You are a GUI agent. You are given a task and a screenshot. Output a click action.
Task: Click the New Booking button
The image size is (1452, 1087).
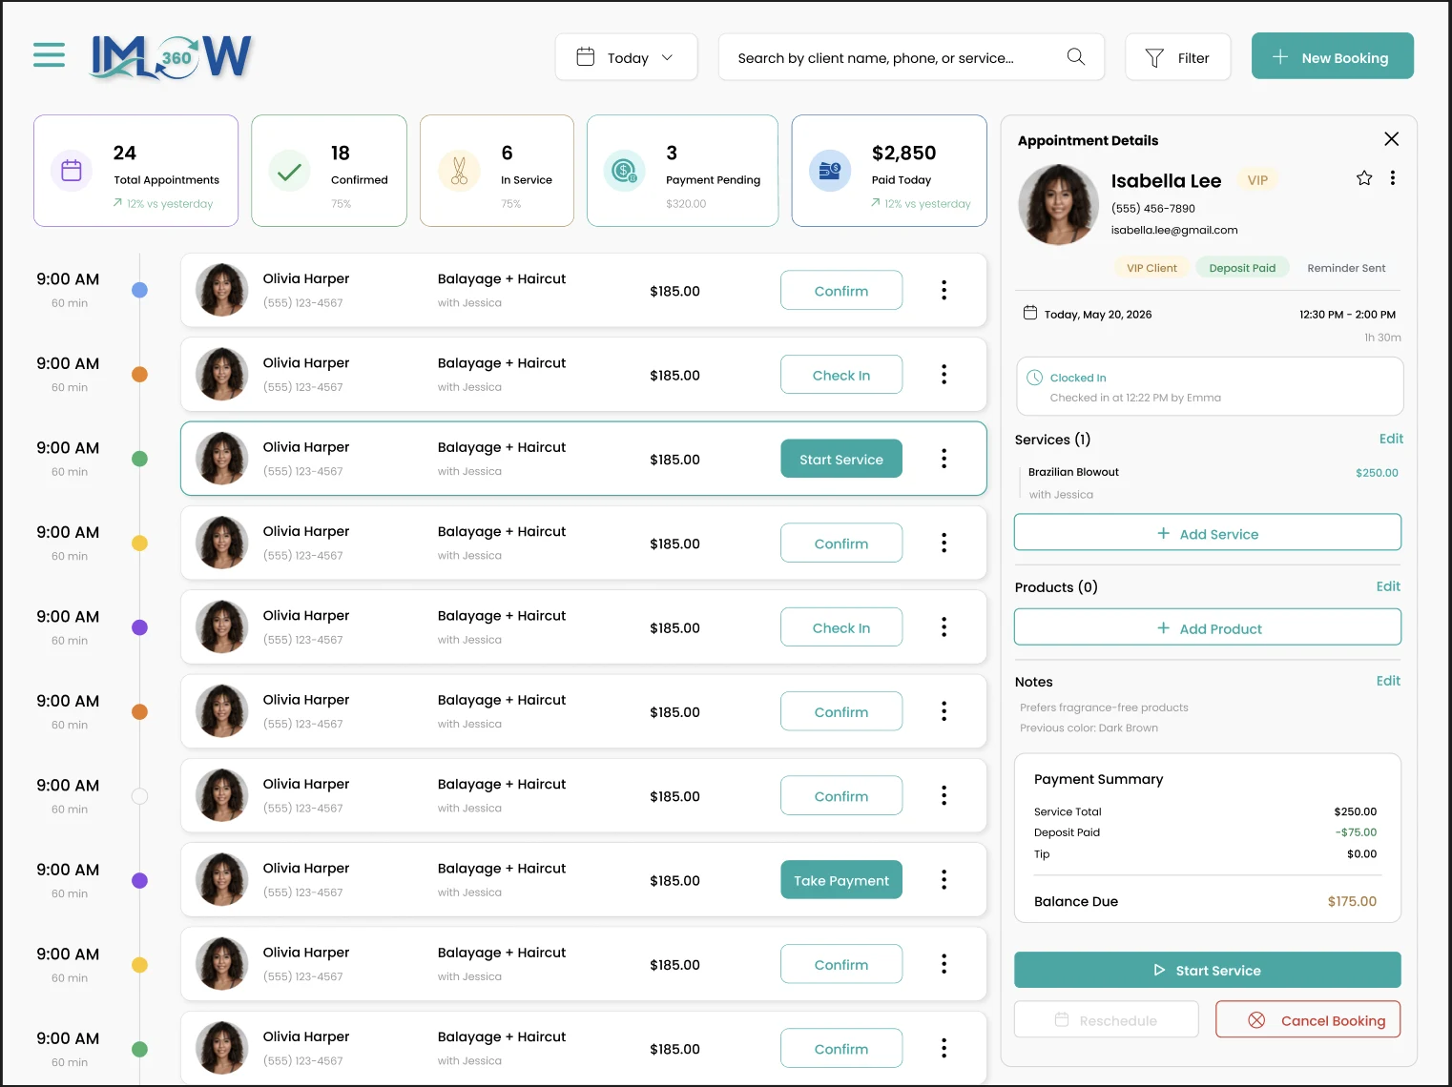point(1332,56)
